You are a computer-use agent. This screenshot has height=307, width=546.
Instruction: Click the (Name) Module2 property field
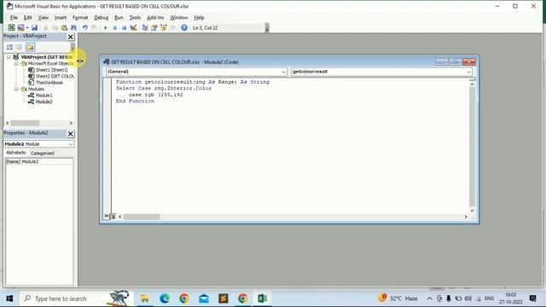pyautogui.click(x=39, y=161)
